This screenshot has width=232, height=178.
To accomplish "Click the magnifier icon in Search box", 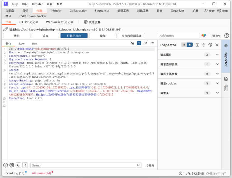I will pos(138,165).
